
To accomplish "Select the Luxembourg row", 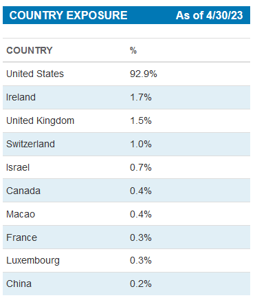I will point(126,261).
